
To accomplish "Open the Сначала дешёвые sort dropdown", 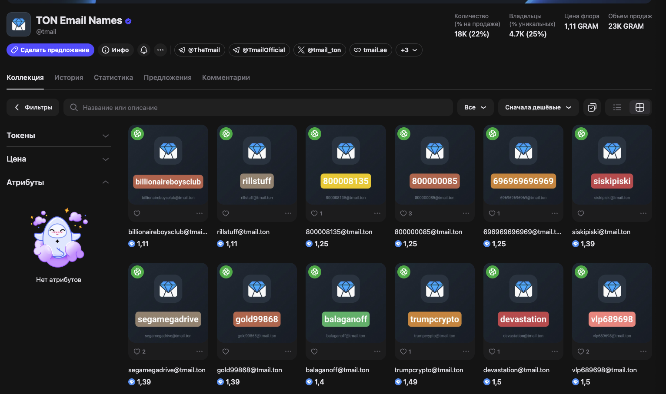I will [x=538, y=107].
